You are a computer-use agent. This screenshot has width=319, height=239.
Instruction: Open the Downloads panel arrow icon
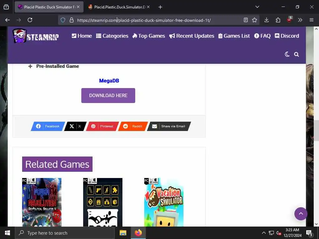coord(267,20)
